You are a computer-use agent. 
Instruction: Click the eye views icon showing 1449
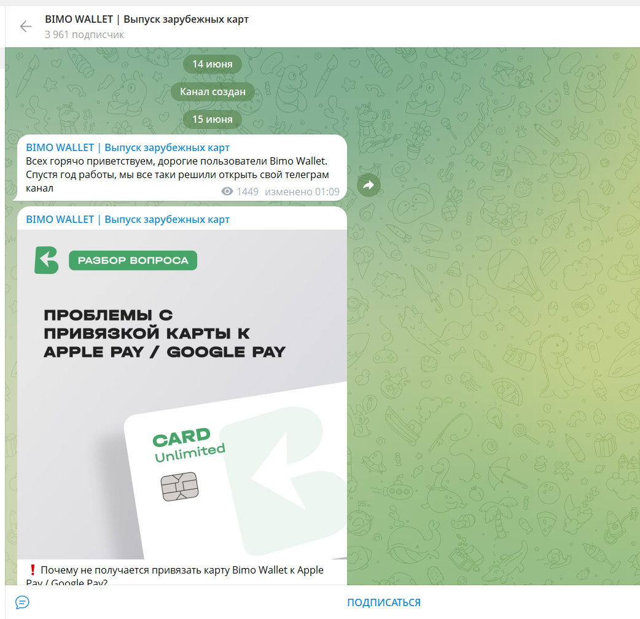pyautogui.click(x=227, y=192)
